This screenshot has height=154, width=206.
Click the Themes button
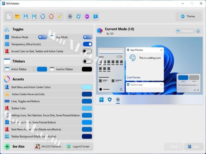tap(188, 16)
